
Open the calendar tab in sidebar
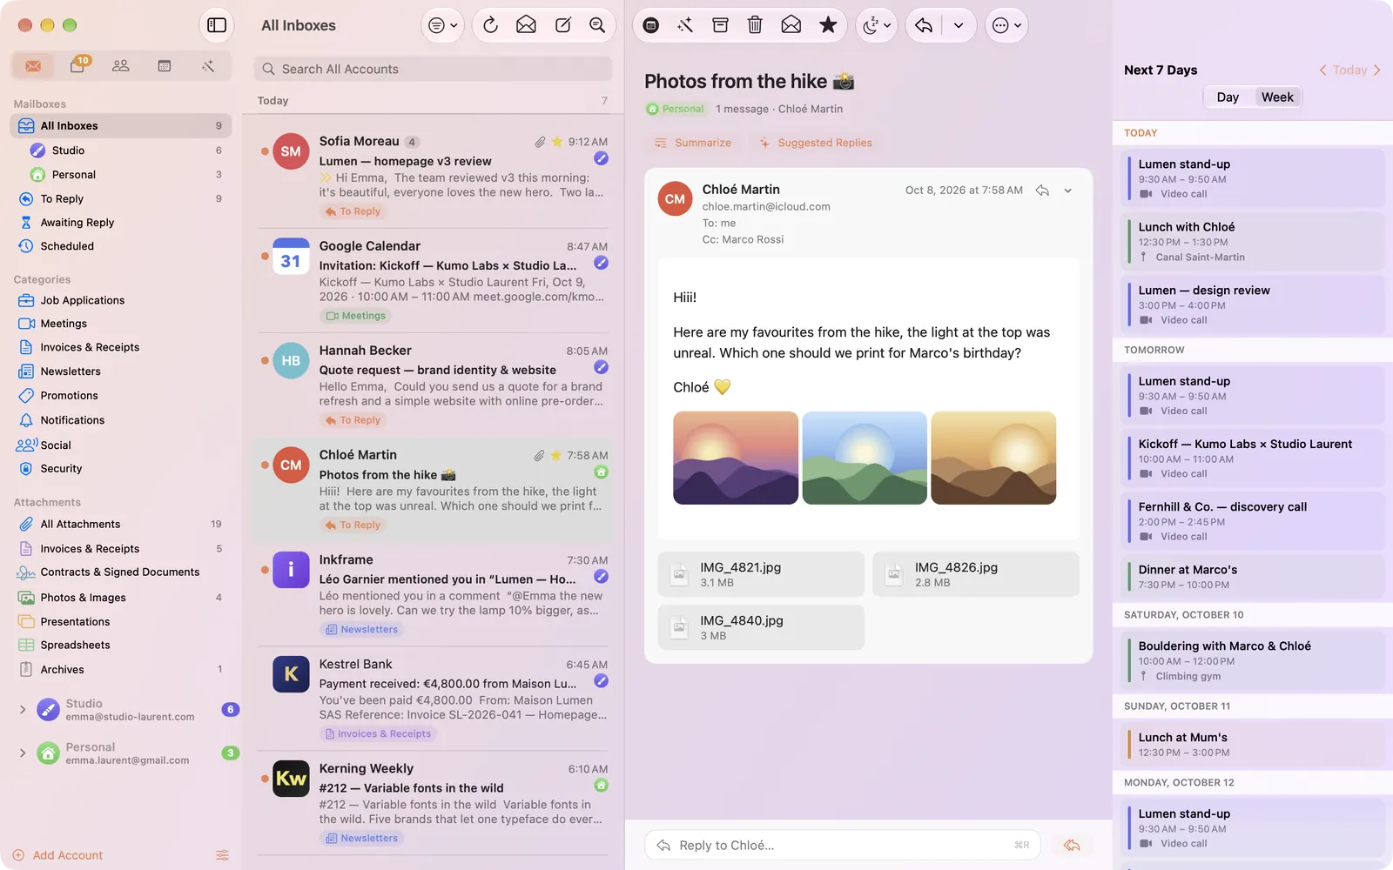[164, 66]
